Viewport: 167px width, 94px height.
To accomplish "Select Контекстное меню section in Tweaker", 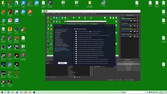I will [61, 31].
